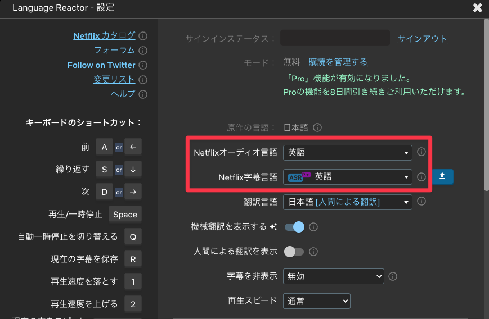This screenshot has height=319, width=489.
Task: Click info icon for 翻訳言語
Action: [x=421, y=202]
